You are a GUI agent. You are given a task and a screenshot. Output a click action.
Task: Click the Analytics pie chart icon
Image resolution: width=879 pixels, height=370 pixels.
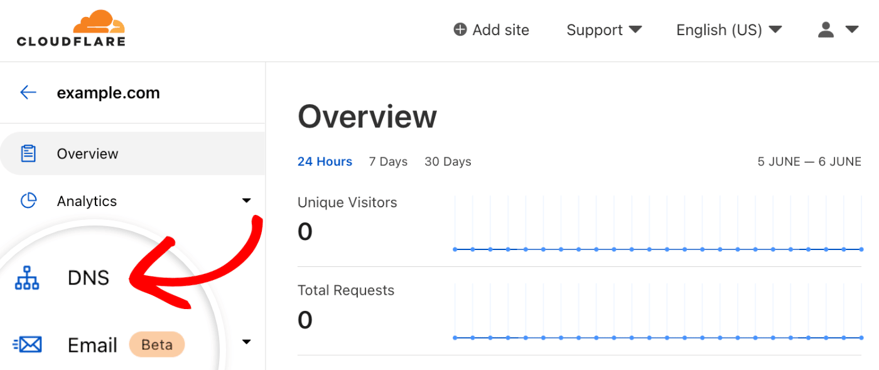tap(28, 201)
